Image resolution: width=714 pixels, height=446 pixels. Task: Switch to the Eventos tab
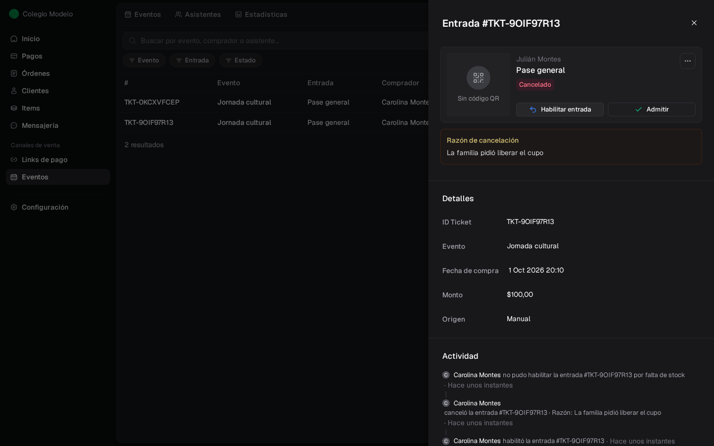(143, 14)
